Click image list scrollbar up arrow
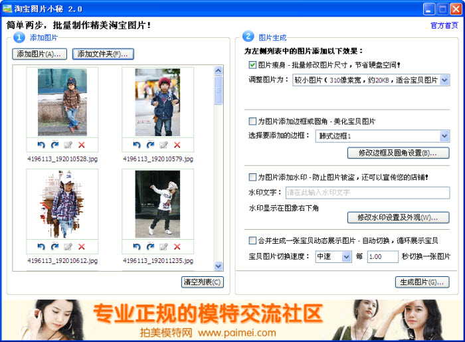This screenshot has height=342, width=465. tap(219, 70)
